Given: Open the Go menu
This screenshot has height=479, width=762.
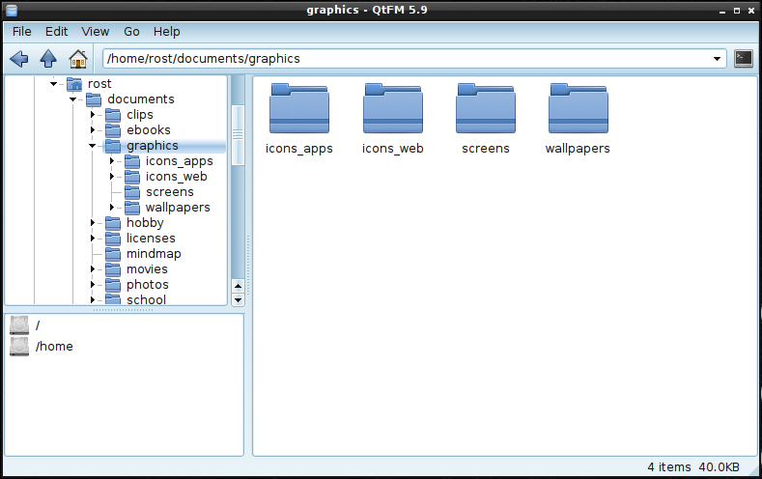Looking at the screenshot, I should coord(131,32).
